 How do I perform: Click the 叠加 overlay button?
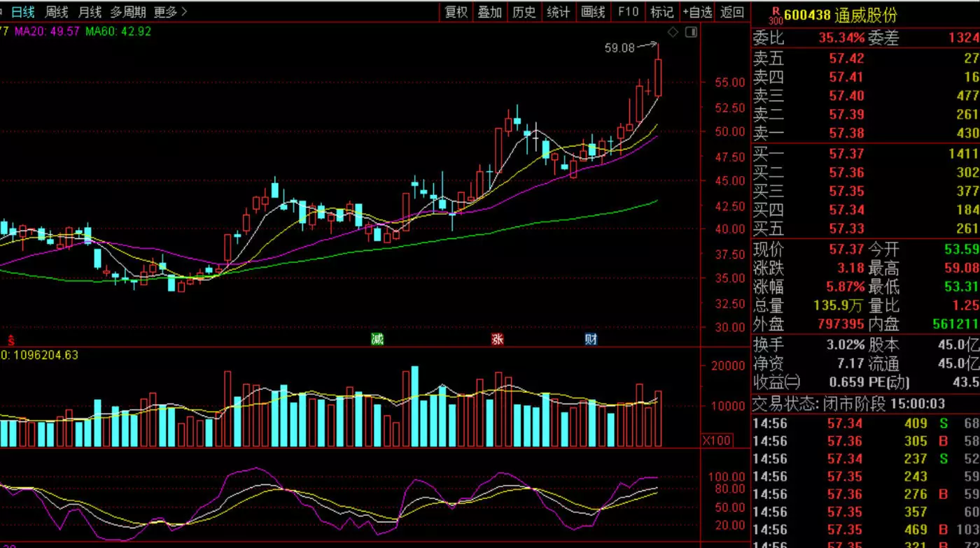coord(490,12)
